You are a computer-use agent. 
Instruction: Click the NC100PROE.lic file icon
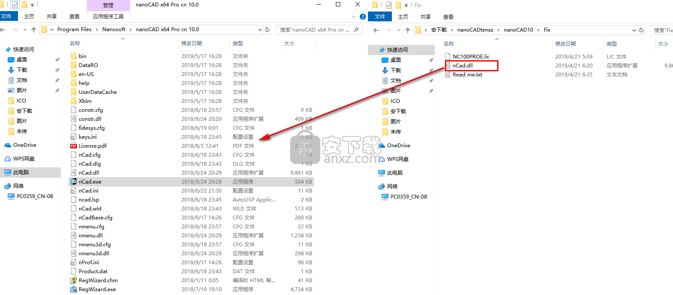pyautogui.click(x=448, y=56)
